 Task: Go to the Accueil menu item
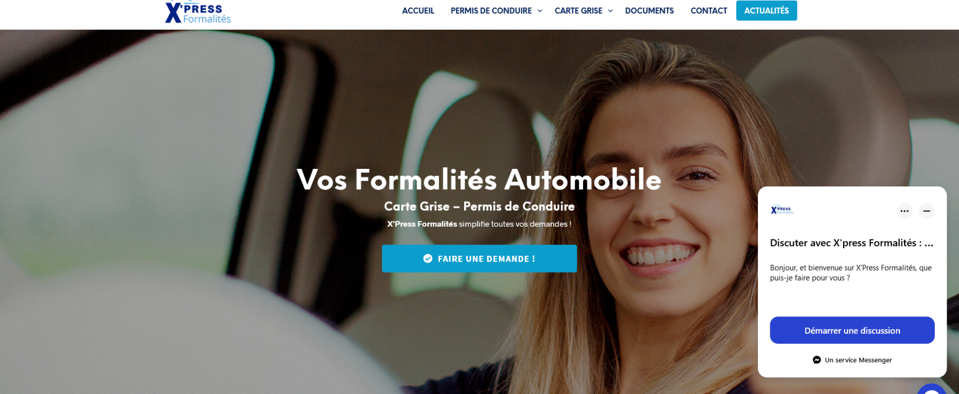coord(418,11)
